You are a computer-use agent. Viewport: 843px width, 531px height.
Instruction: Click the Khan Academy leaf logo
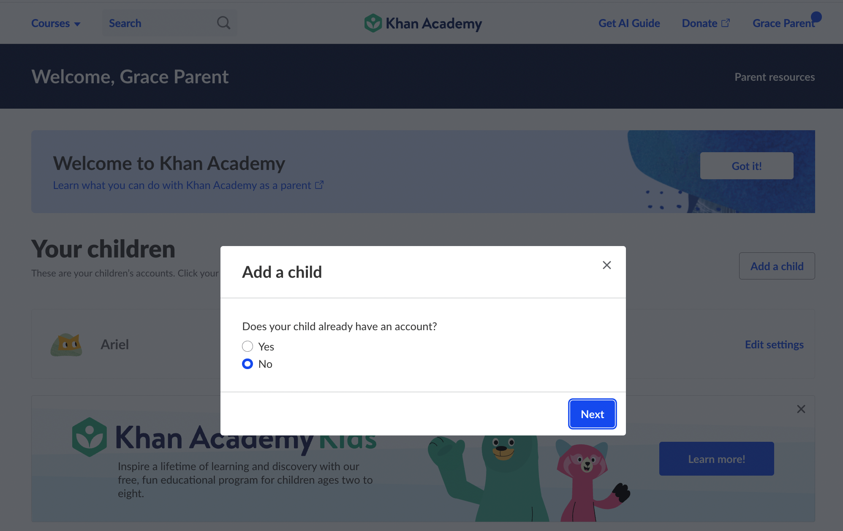pos(373,23)
